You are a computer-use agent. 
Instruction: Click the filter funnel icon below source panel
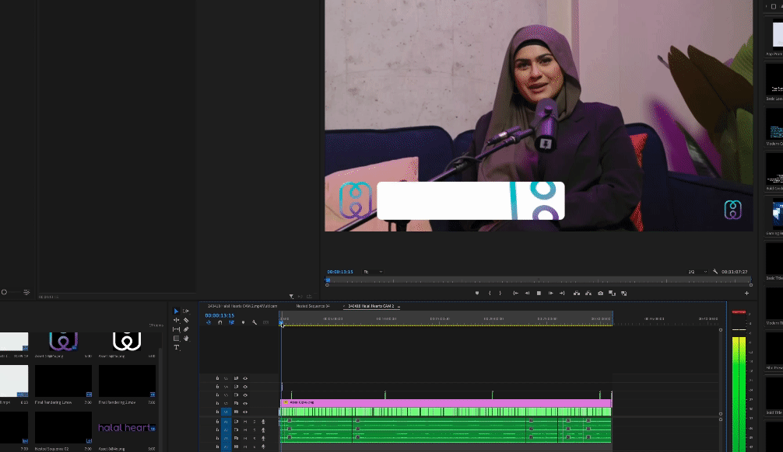[x=291, y=297]
